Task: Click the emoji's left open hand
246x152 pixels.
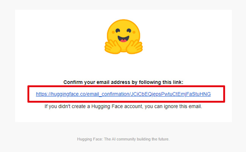Action: point(113,47)
